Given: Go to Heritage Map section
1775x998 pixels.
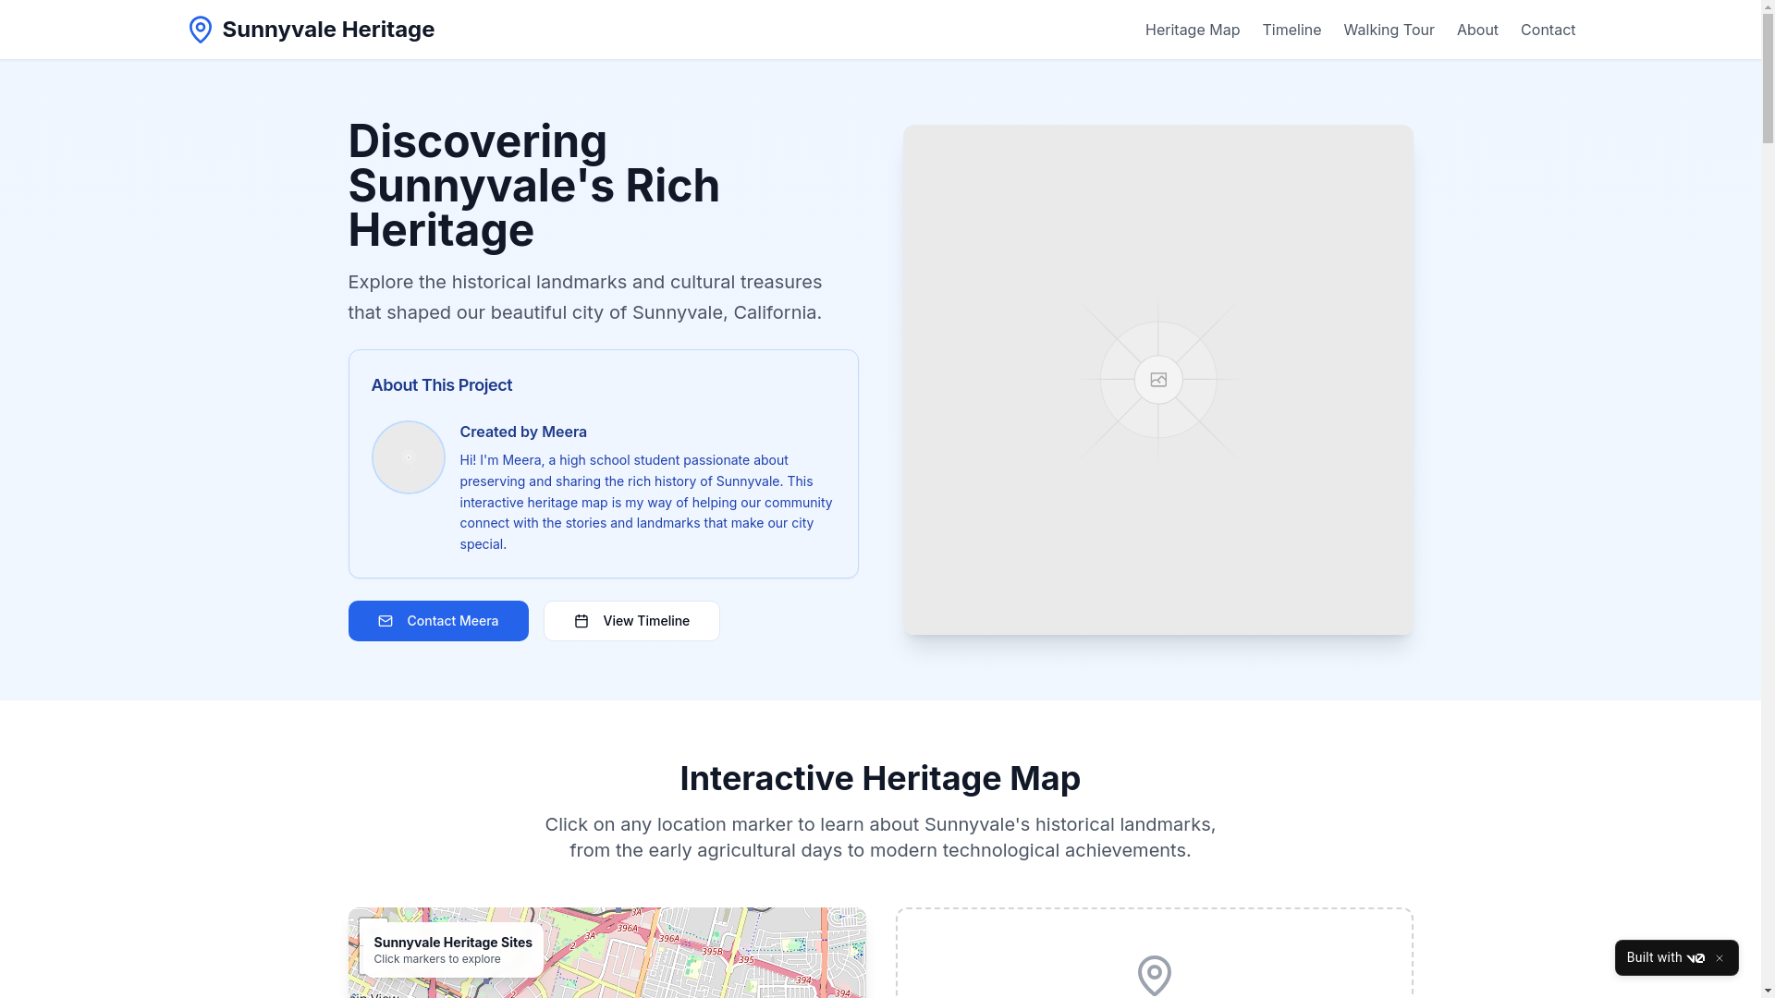Looking at the screenshot, I should [x=1192, y=30].
